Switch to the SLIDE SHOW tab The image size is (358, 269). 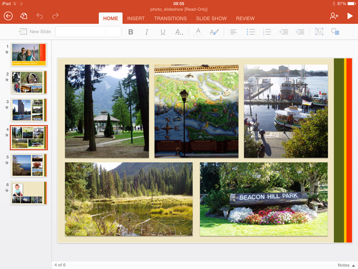click(211, 18)
